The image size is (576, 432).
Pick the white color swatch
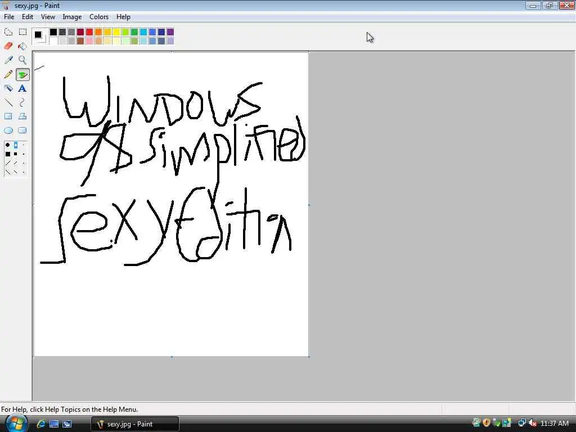(x=53, y=41)
